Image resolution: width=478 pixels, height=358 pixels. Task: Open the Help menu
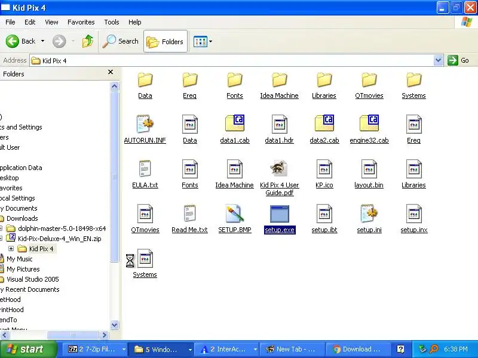click(x=135, y=22)
